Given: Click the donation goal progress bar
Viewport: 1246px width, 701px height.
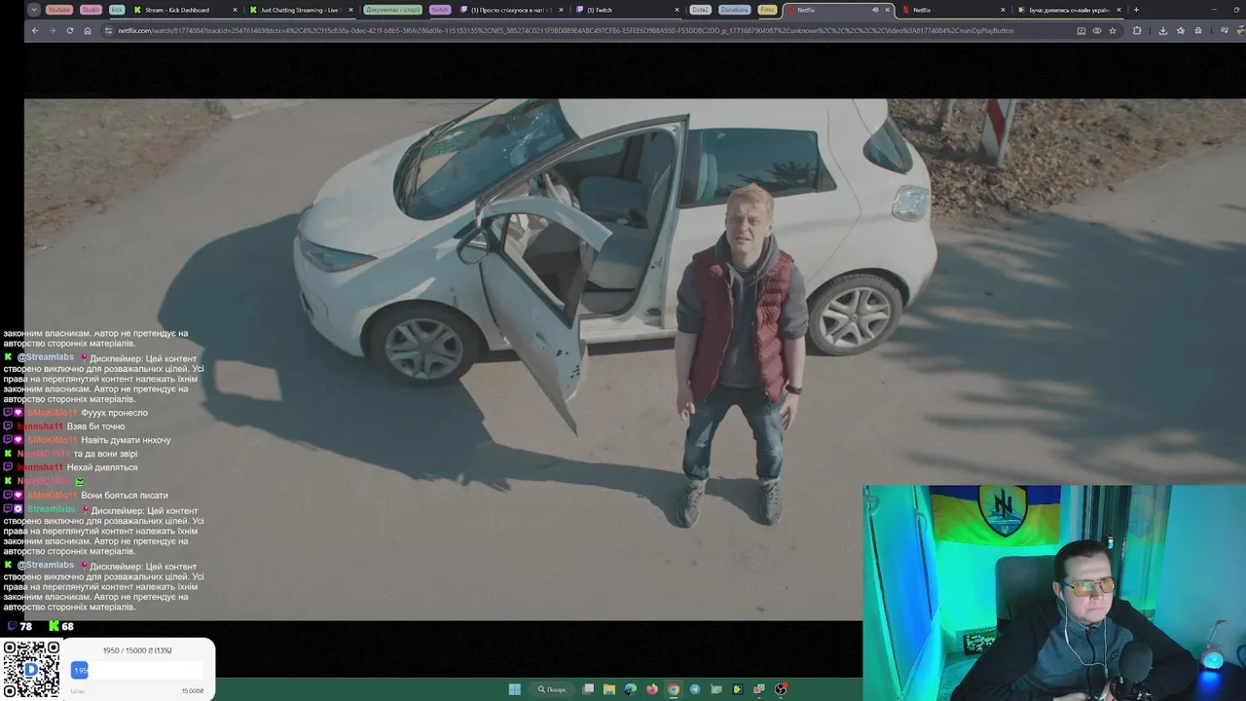Looking at the screenshot, I should (x=137, y=670).
